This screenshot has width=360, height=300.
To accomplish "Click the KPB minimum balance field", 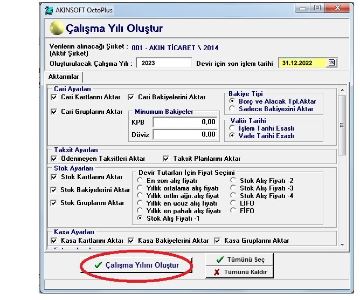I will [x=185, y=122].
